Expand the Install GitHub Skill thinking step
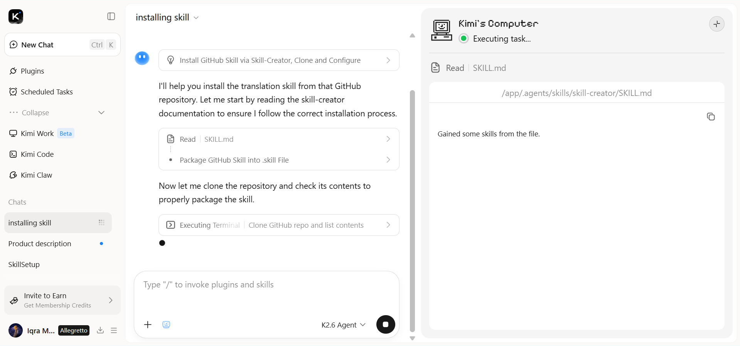This screenshot has height=346, width=740. click(279, 60)
